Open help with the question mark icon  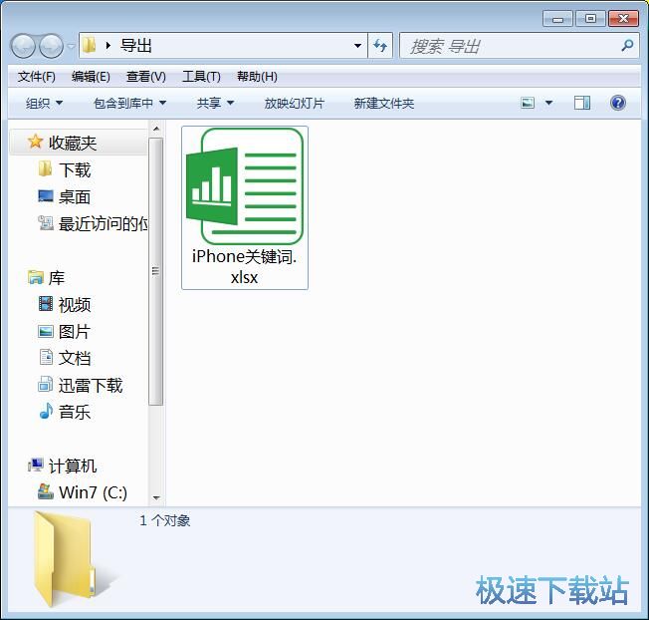pos(618,103)
